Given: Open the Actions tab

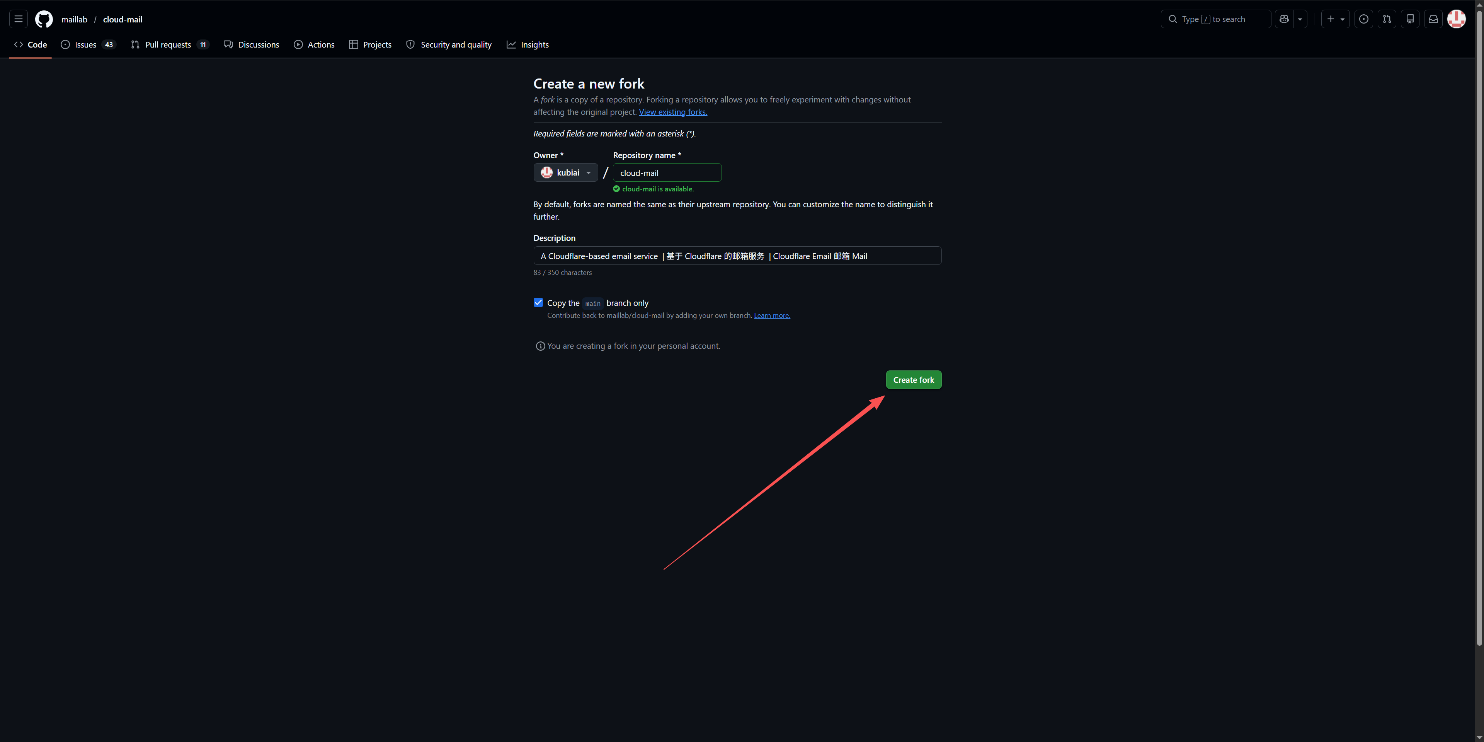Looking at the screenshot, I should point(314,44).
